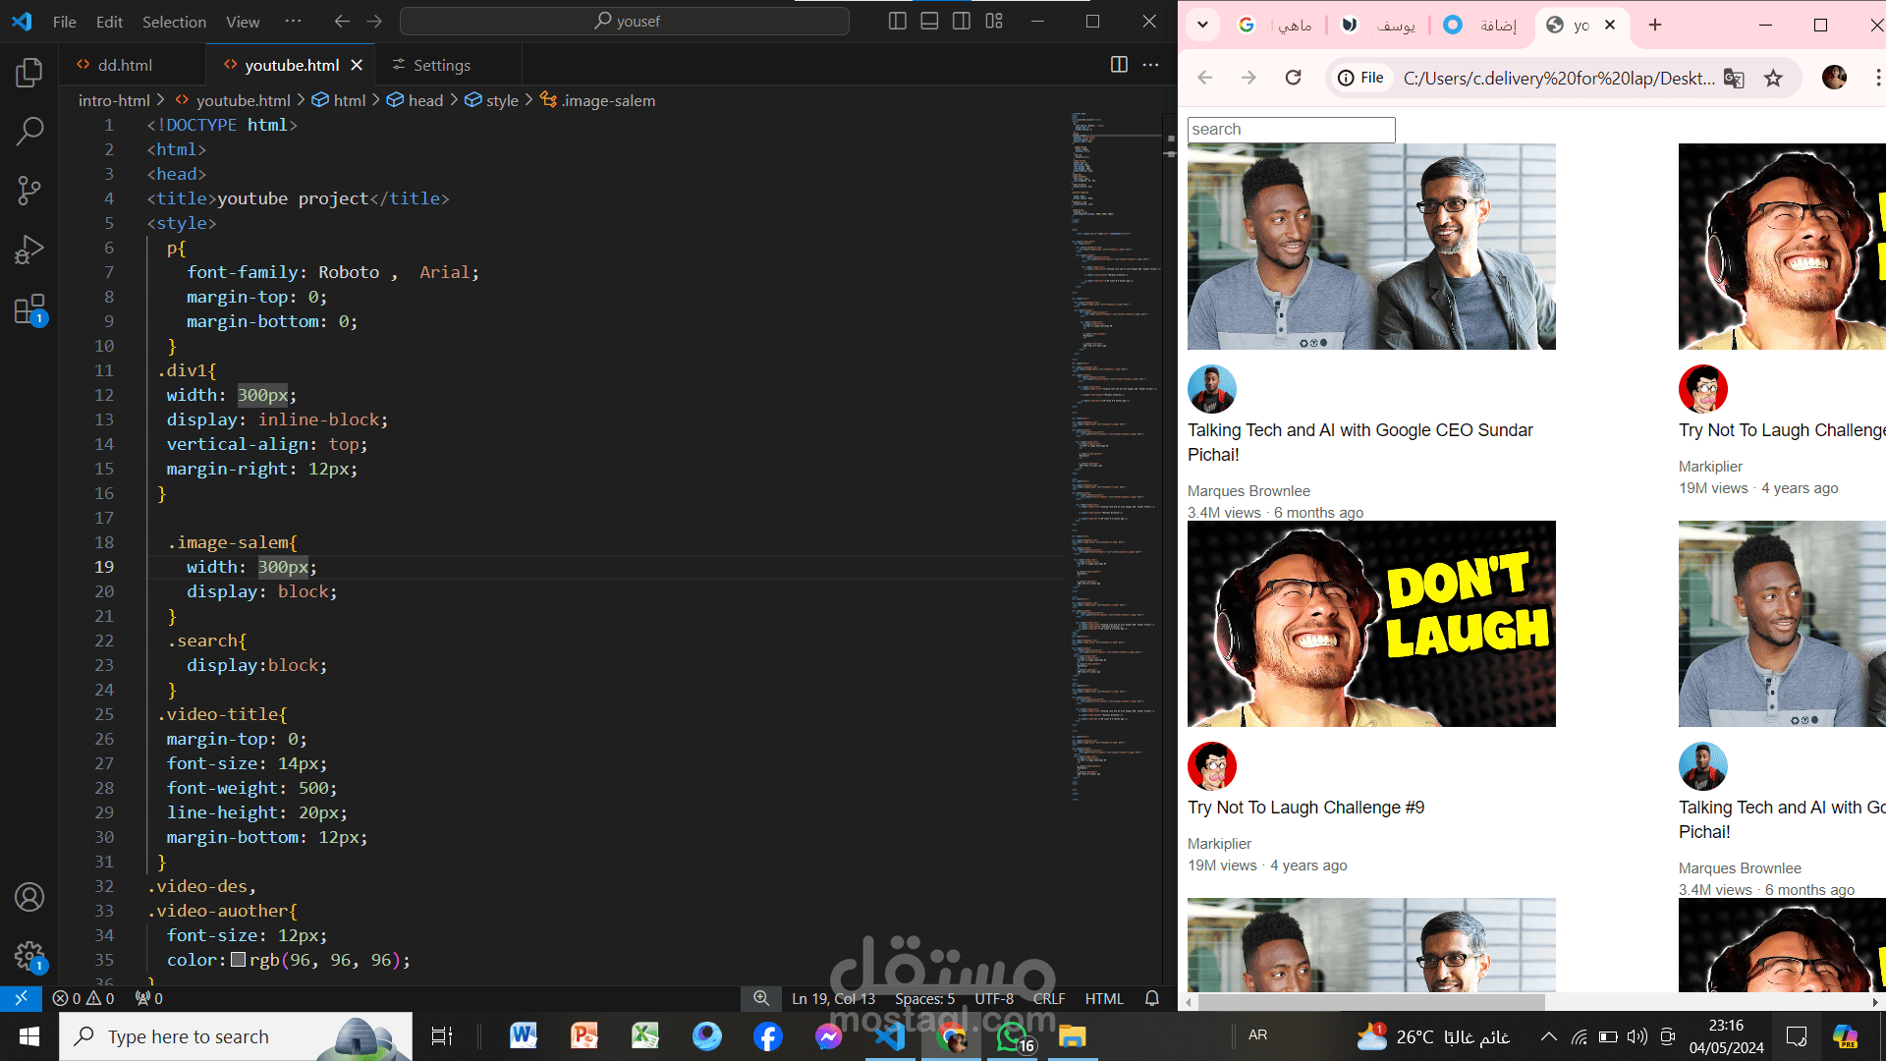Expand youtube.html breadcrumb
1886x1061 pixels.
(x=233, y=100)
